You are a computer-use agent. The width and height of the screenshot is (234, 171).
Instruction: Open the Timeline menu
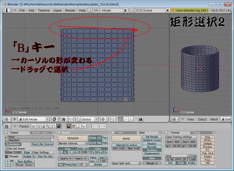44,10
